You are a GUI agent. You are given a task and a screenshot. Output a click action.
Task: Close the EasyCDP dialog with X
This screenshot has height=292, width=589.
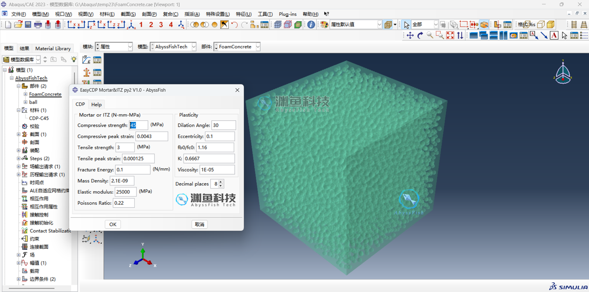[237, 90]
